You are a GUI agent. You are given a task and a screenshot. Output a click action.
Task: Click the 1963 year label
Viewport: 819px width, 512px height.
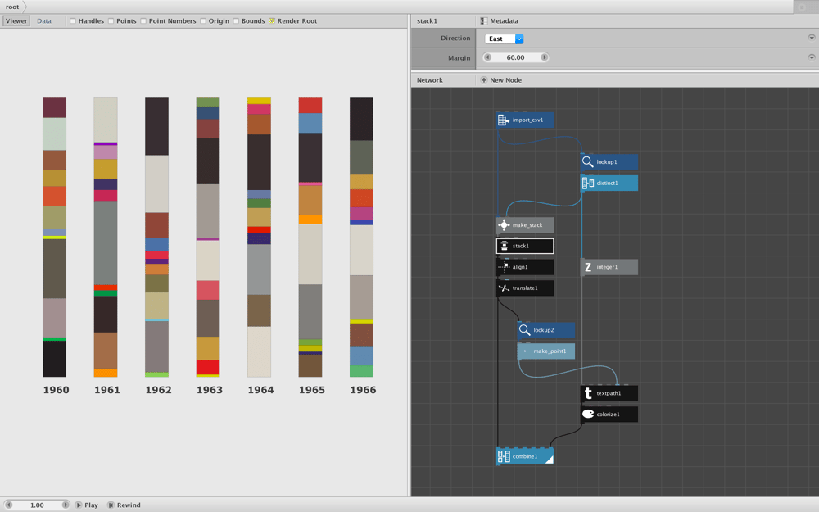210,390
